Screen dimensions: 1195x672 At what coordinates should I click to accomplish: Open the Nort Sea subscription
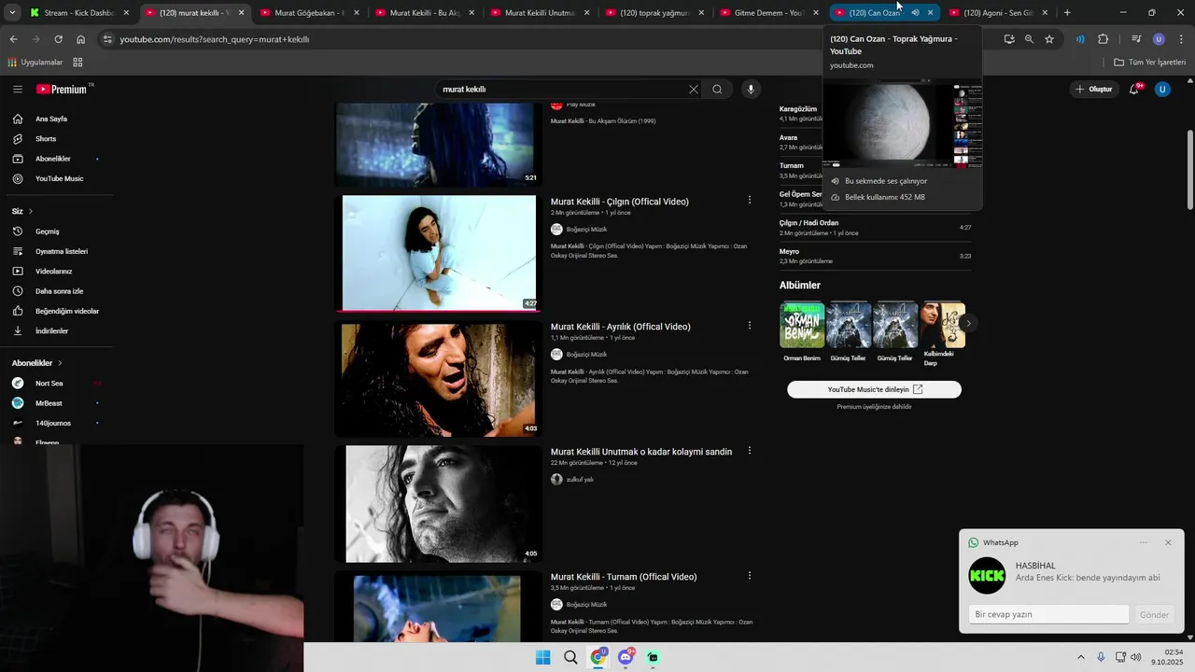[x=49, y=384]
